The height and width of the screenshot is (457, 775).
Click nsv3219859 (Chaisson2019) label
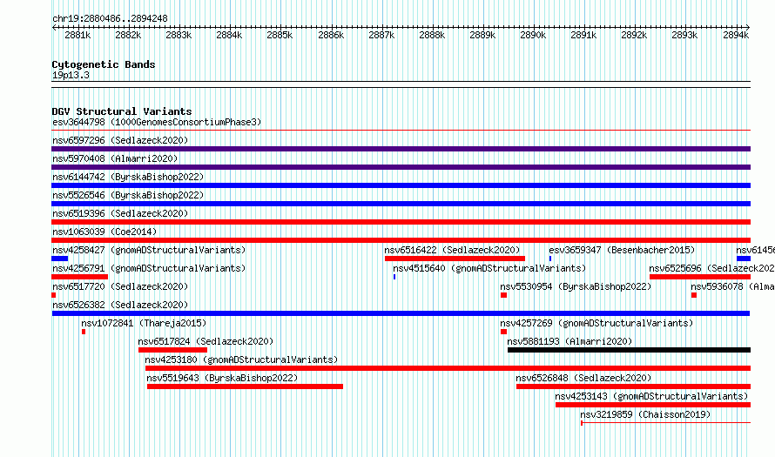coord(645,414)
